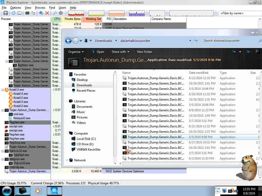Click the Explorer Forward navigation button
262x196 pixels.
tap(75, 41)
